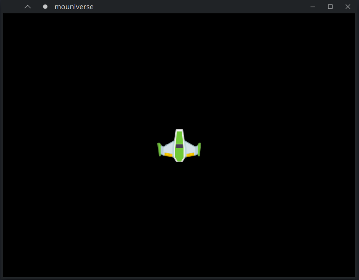Click the spaceship's right green wingtip
The height and width of the screenshot is (280, 359).
click(199, 149)
